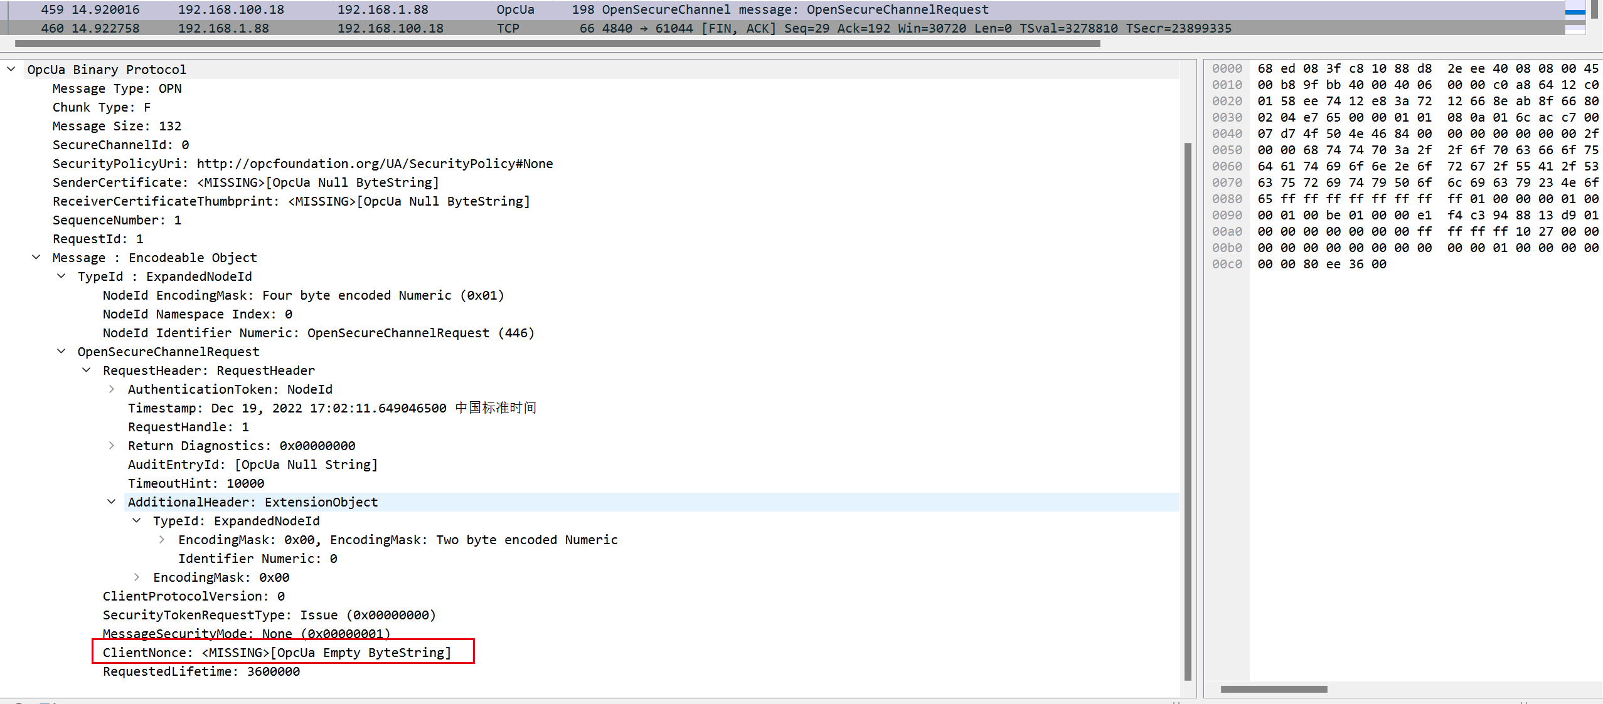Expand the AuthenticationToken: NodeId node
Viewport: 1603px width, 704px height.
111,389
